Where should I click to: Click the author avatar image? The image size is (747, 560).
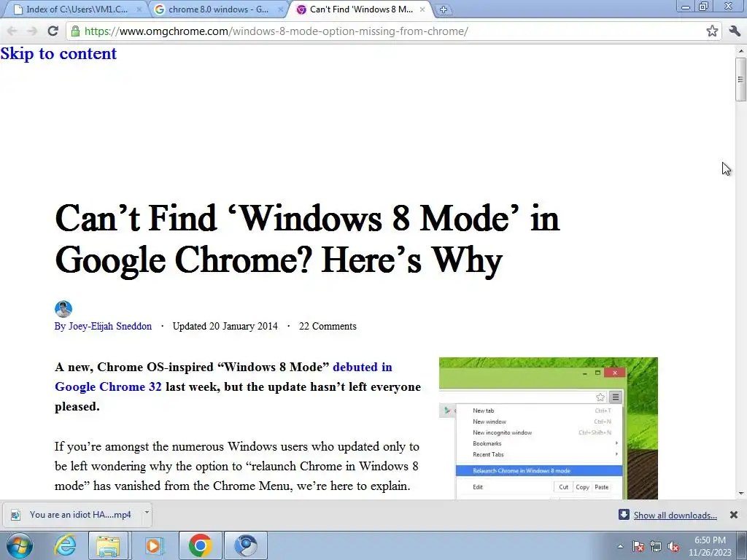tap(63, 309)
